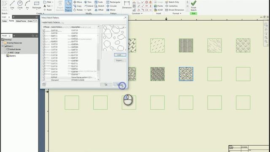Choose the Extend tool
270x152 pixels.
pos(89,6)
